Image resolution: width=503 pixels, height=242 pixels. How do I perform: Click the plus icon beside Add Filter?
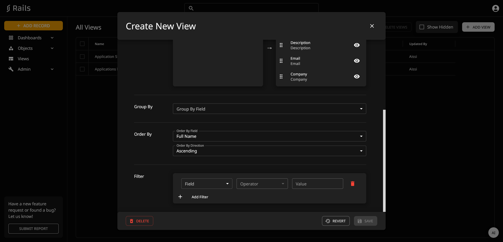[180, 197]
